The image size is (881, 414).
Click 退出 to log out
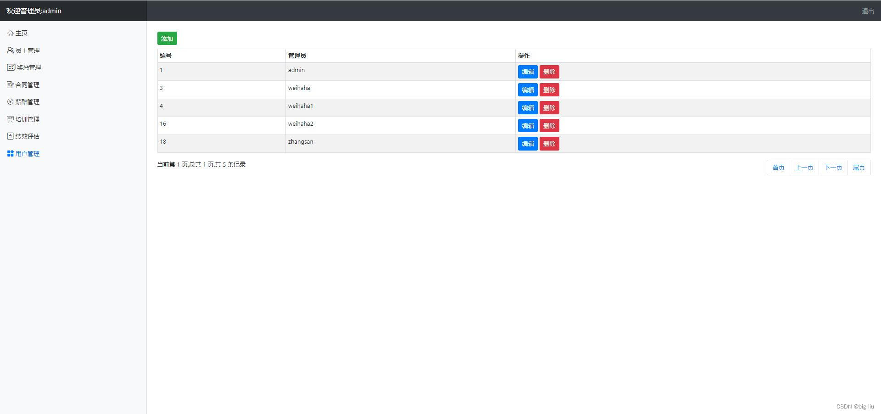point(868,11)
